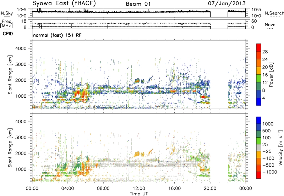Screen dimensions: 284x196
Task: Click the '18' frequency tick label
Action: (x=24, y=21)
